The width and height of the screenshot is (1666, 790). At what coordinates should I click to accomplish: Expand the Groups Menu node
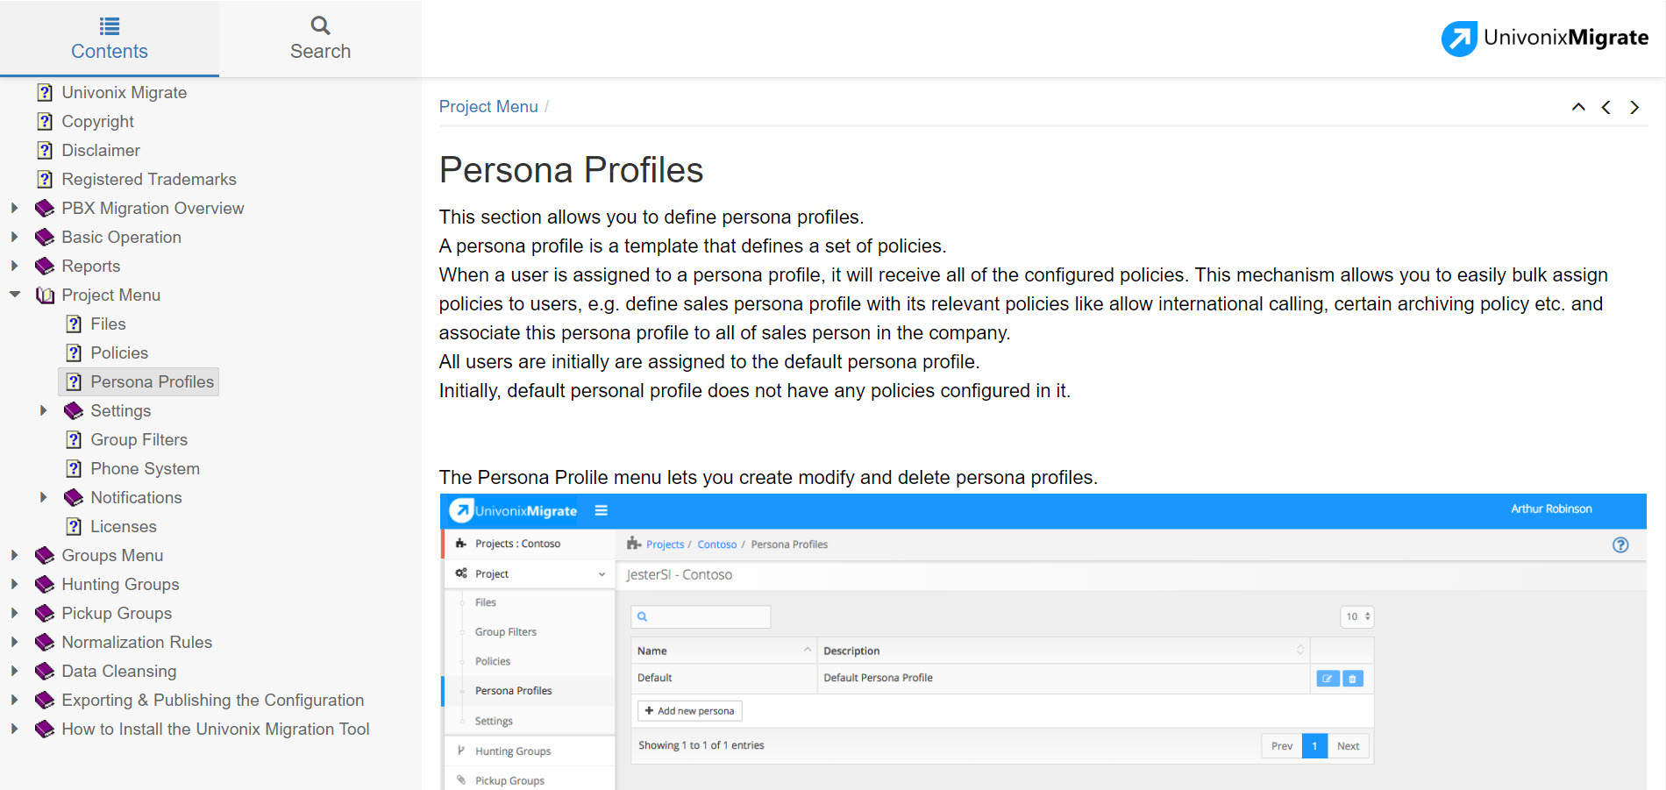(14, 555)
